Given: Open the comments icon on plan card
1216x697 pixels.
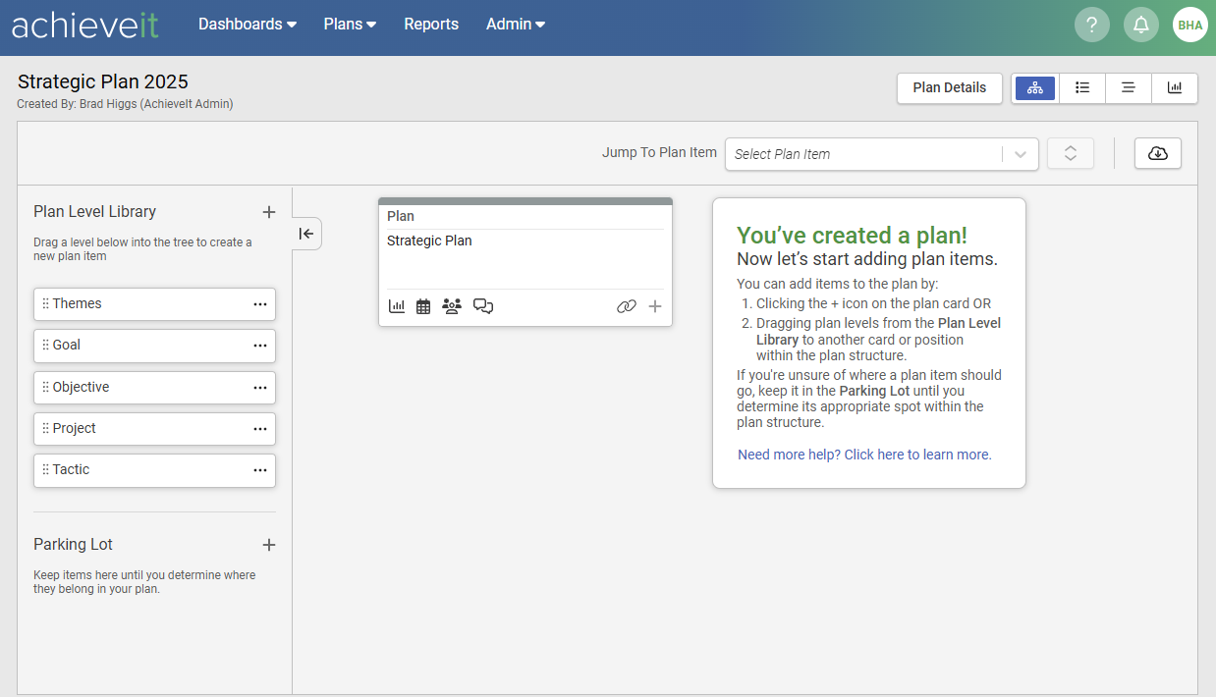Looking at the screenshot, I should (483, 306).
